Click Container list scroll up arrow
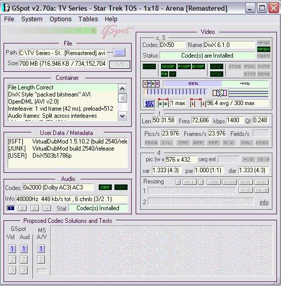 (122, 88)
